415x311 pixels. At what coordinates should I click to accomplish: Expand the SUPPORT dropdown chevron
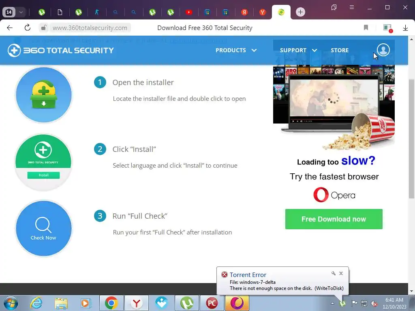[314, 50]
